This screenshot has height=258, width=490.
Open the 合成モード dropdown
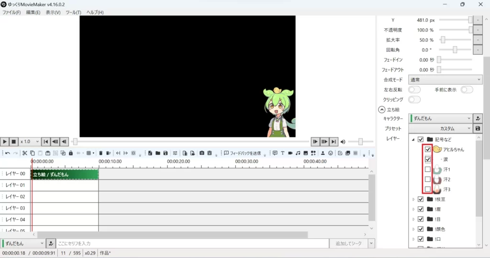pyautogui.click(x=445, y=80)
